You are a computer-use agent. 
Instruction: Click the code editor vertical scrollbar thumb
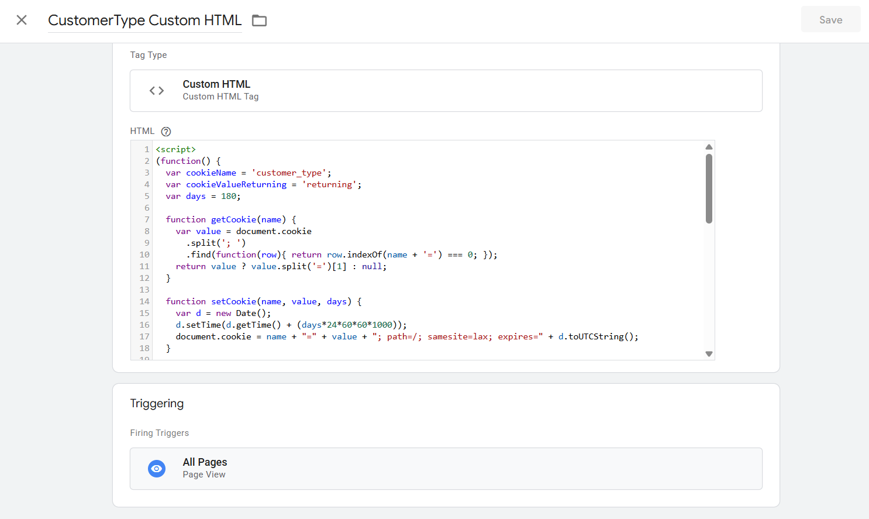[x=709, y=188]
